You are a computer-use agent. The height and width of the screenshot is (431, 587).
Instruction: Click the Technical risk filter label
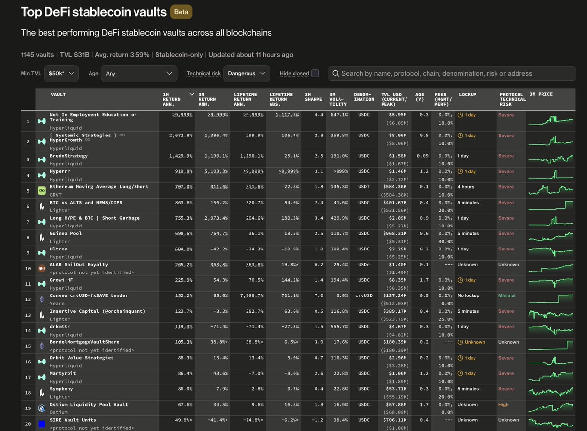click(203, 73)
